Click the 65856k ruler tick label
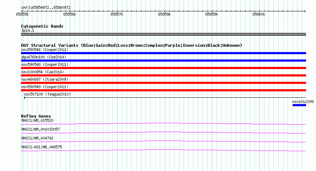 (x=70, y=14)
